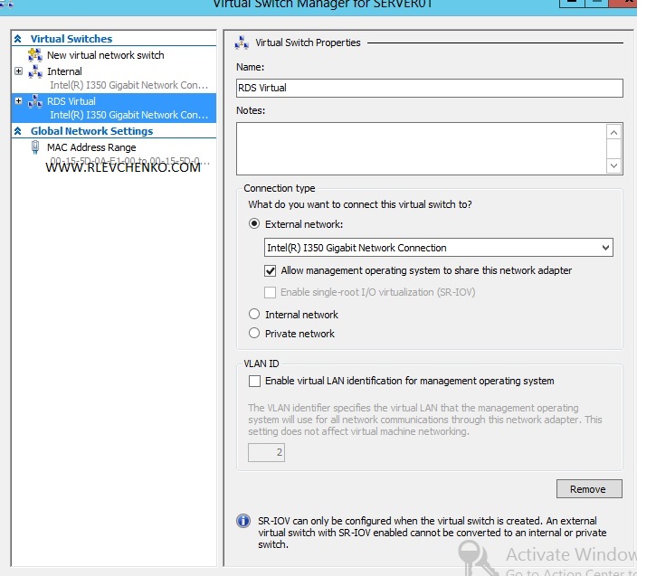Click the Notes scrollbar down arrow
This screenshot has width=656, height=576.
(x=614, y=165)
